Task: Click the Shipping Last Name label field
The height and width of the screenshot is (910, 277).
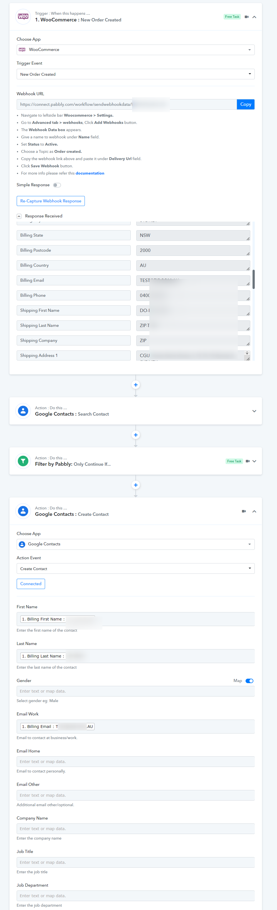Action: coord(74,325)
